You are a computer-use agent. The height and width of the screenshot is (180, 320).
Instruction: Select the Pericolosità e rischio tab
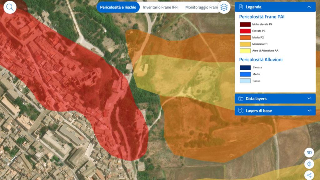click(x=118, y=7)
